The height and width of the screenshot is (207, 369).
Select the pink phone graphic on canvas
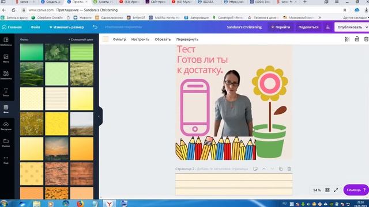195,108
